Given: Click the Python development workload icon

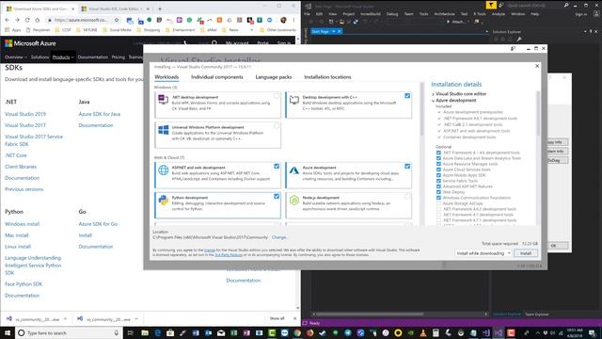Looking at the screenshot, I should [163, 200].
